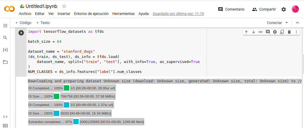Mirror cell in tab icon
304x128 pixels.
click(282, 32)
